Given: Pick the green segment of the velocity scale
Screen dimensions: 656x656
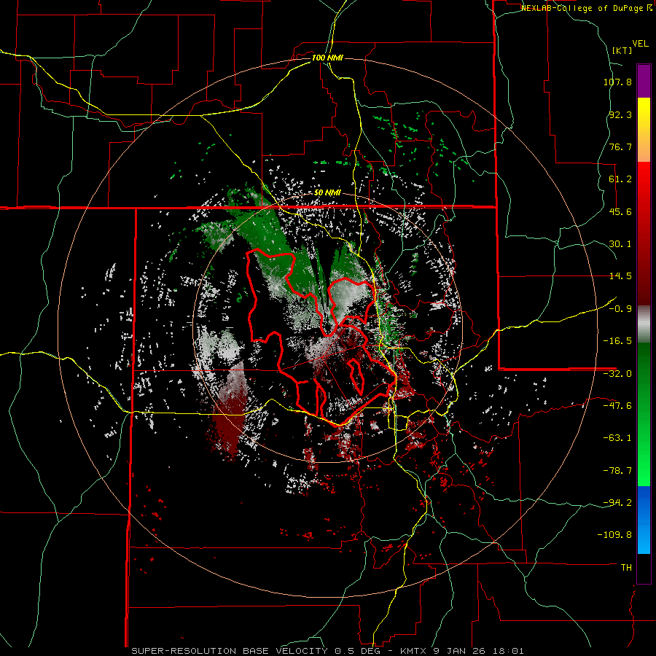Looking at the screenshot, I should click(644, 414).
